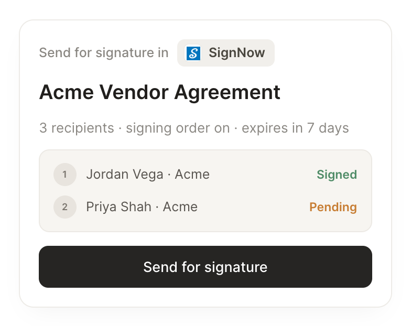Click the Jordan Vega name text

point(125,175)
